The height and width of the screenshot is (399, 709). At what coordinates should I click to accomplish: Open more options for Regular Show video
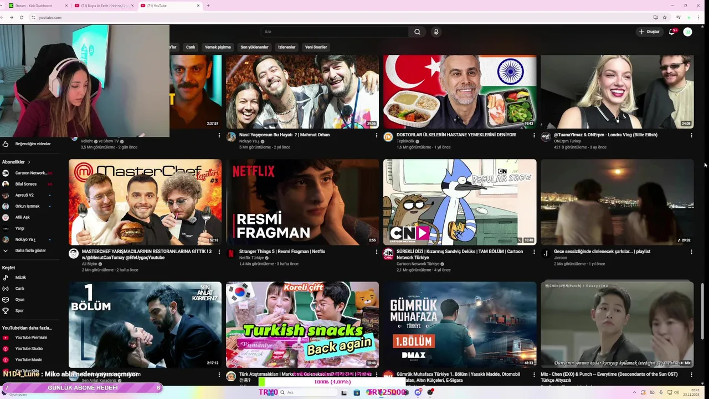pyautogui.click(x=534, y=252)
